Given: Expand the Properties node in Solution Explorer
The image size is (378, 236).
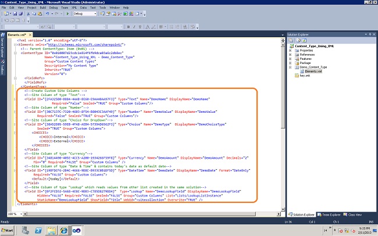Looking at the screenshot, I should [x=291, y=50].
